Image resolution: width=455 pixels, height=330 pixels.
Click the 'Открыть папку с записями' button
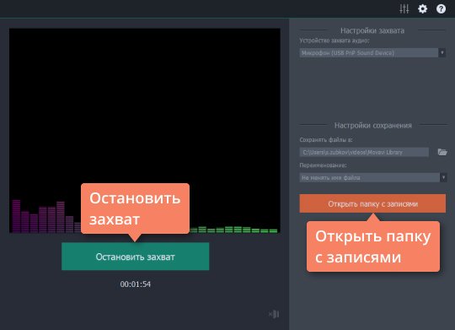(372, 203)
